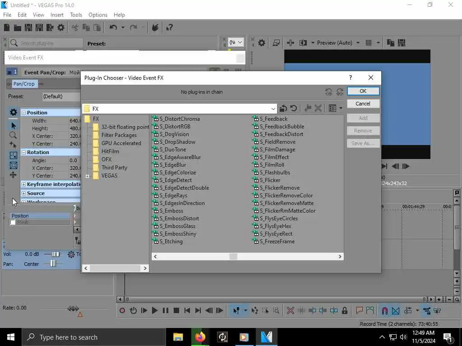Screen dimensions: 462x346
Task: Click the Move Freely cross-arrow icon
Action: coord(13,175)
